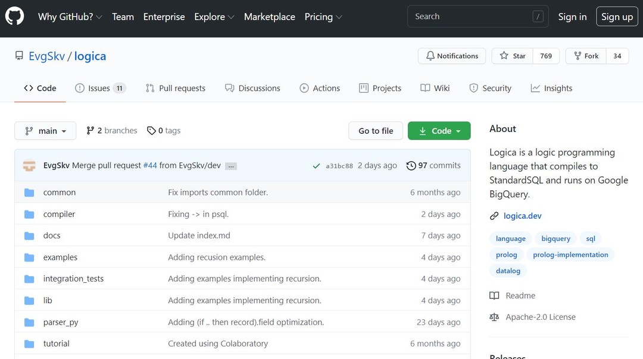Click the branch icon beside 2 branches
The height and width of the screenshot is (359, 643).
pos(90,131)
